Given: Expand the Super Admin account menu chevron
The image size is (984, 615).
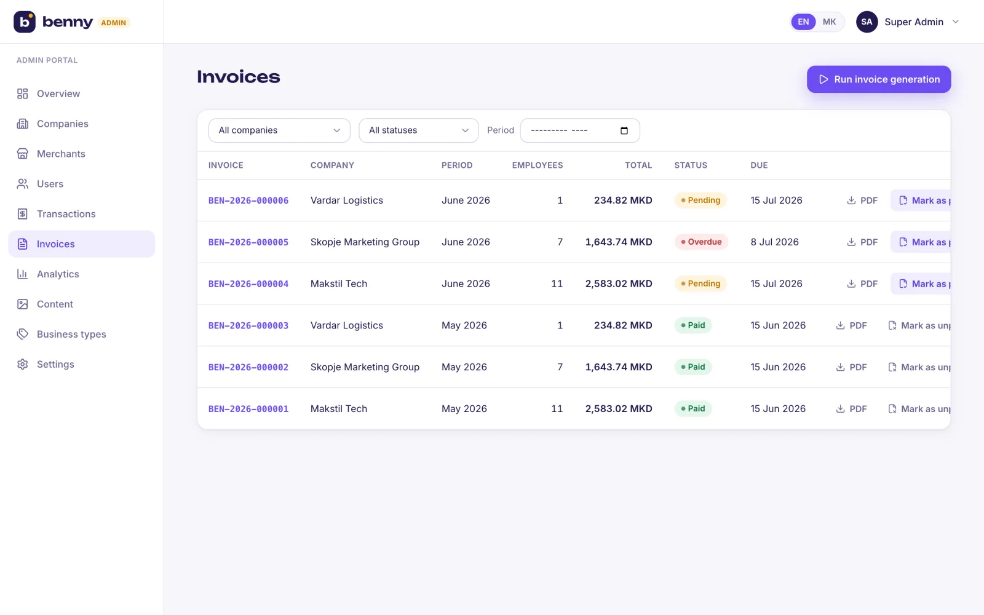Looking at the screenshot, I should click(956, 22).
